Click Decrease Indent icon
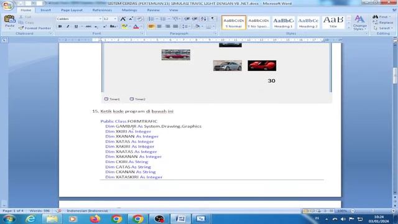 [187, 19]
